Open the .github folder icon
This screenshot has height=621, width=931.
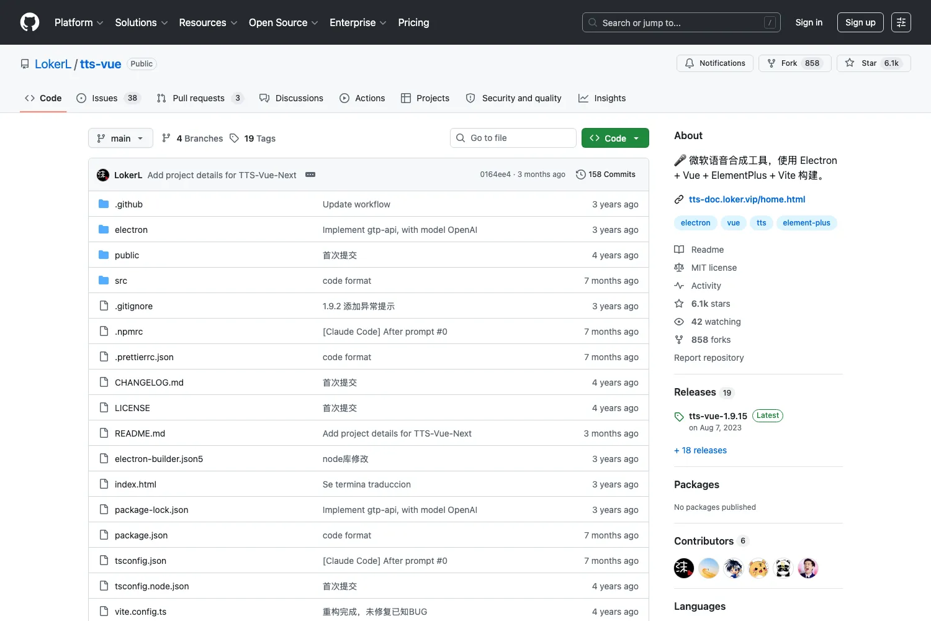click(104, 204)
